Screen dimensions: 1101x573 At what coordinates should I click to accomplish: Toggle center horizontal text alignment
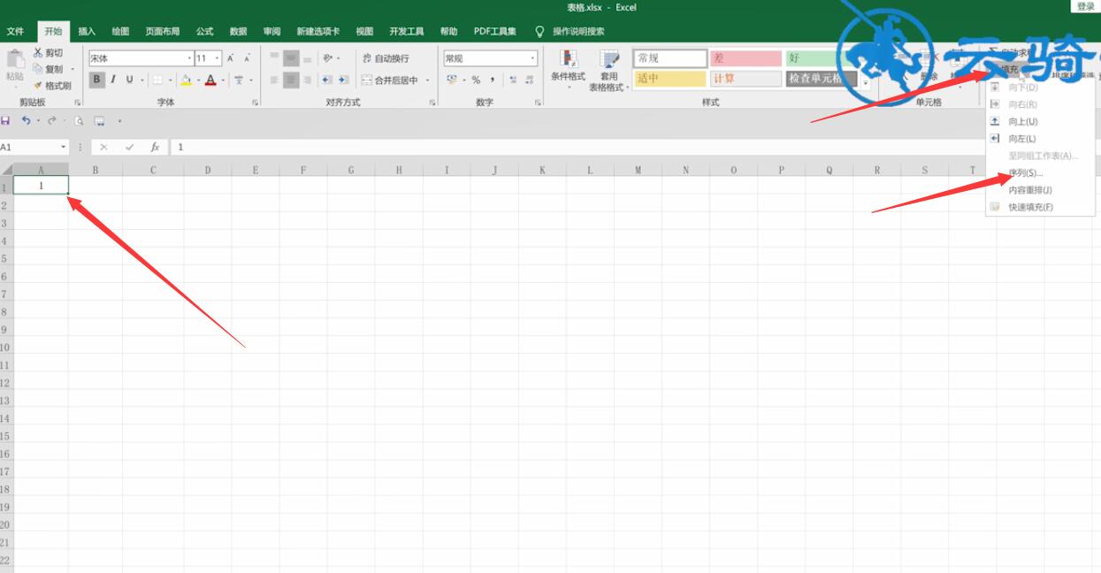(291, 80)
